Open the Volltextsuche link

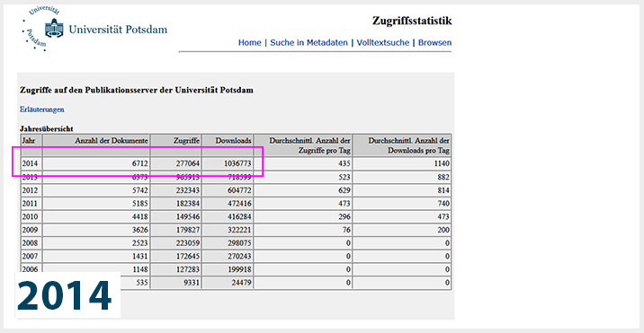pyautogui.click(x=383, y=43)
